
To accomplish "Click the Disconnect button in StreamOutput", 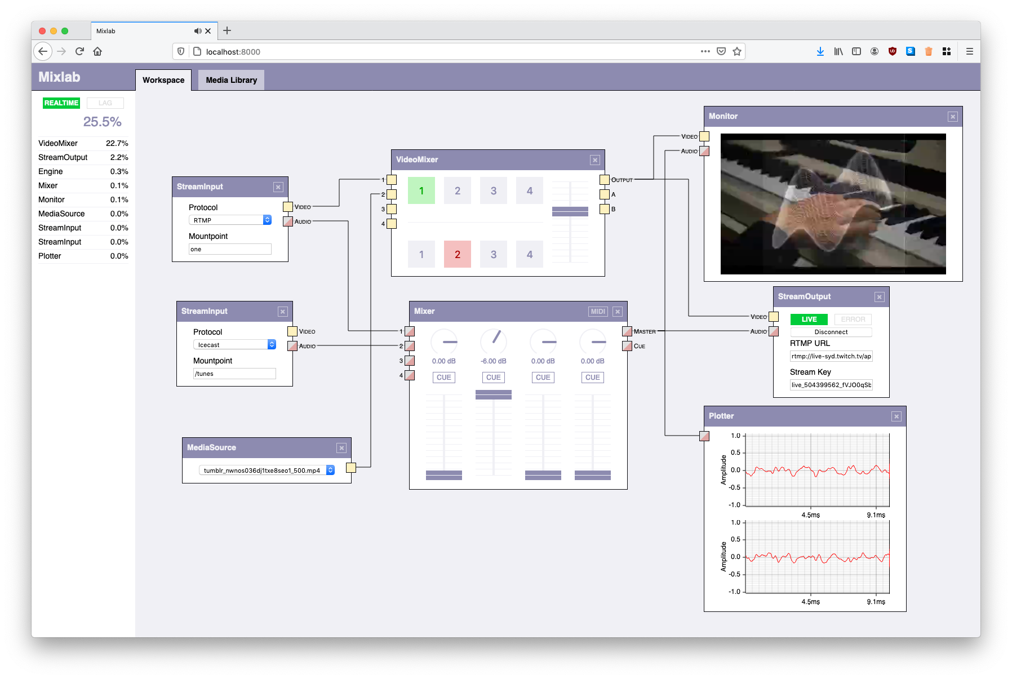I will (831, 332).
